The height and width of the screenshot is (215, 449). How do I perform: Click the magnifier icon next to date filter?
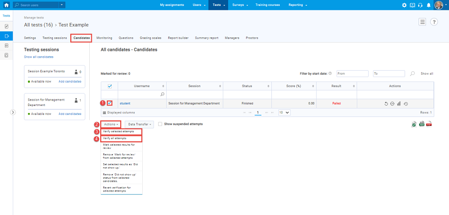(x=412, y=73)
